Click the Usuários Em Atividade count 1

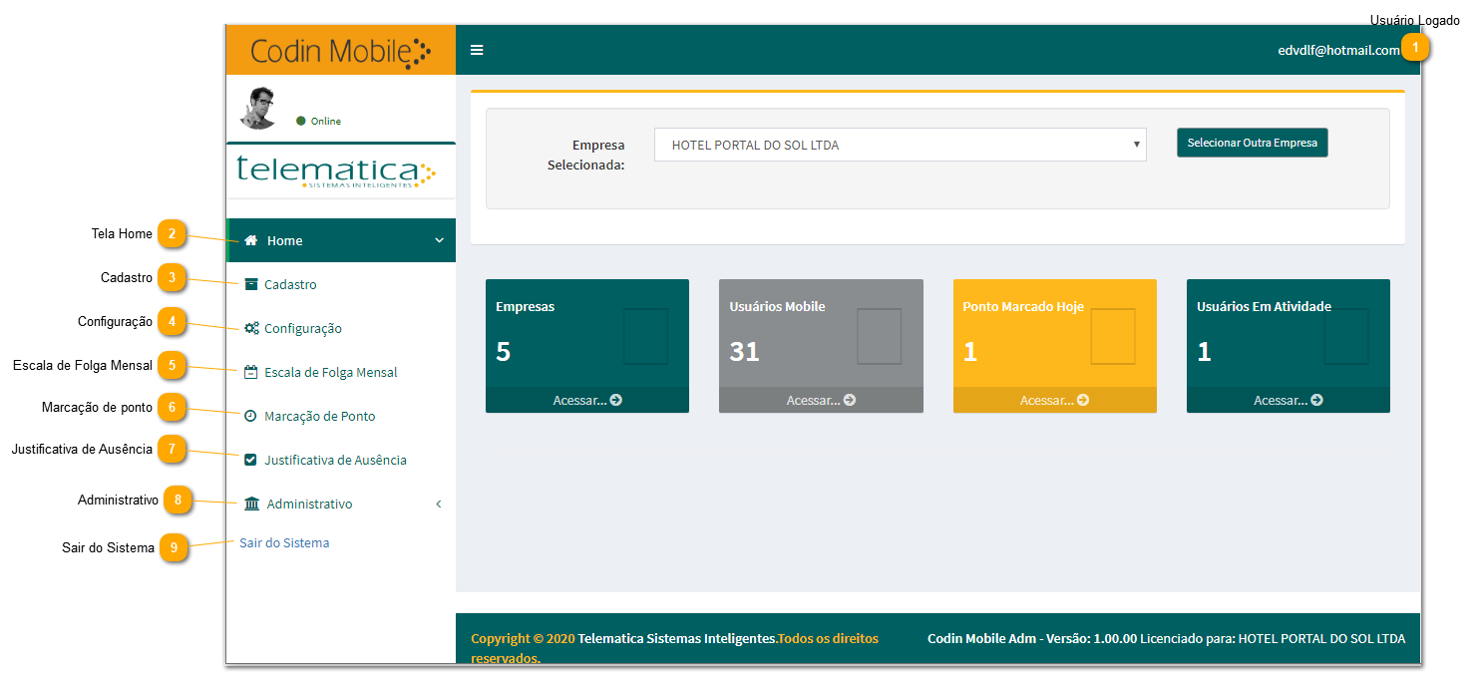coord(1204,352)
